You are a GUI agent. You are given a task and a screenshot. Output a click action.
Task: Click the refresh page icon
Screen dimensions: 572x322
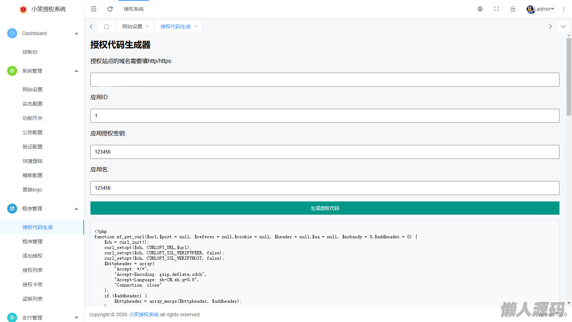pyautogui.click(x=110, y=9)
